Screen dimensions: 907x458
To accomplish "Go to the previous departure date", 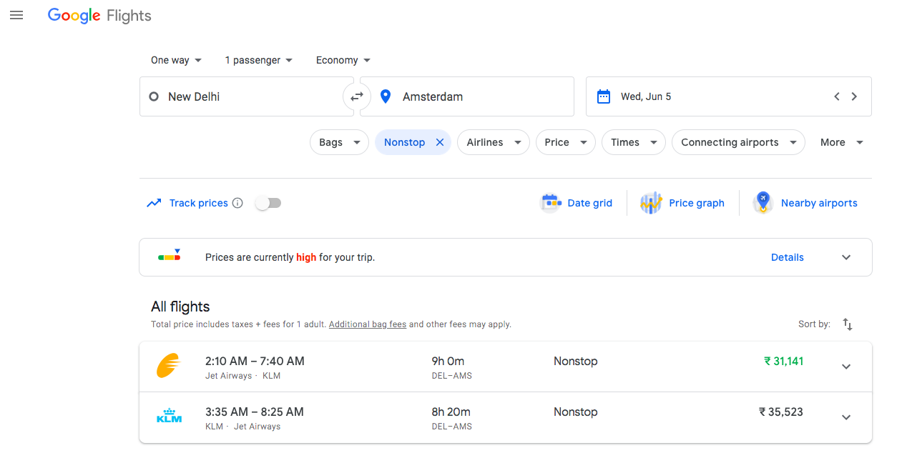I will coord(837,96).
